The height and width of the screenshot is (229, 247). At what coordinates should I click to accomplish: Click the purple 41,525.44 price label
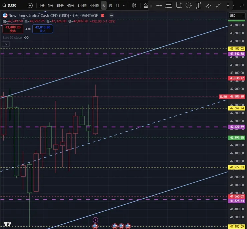pos(237,201)
